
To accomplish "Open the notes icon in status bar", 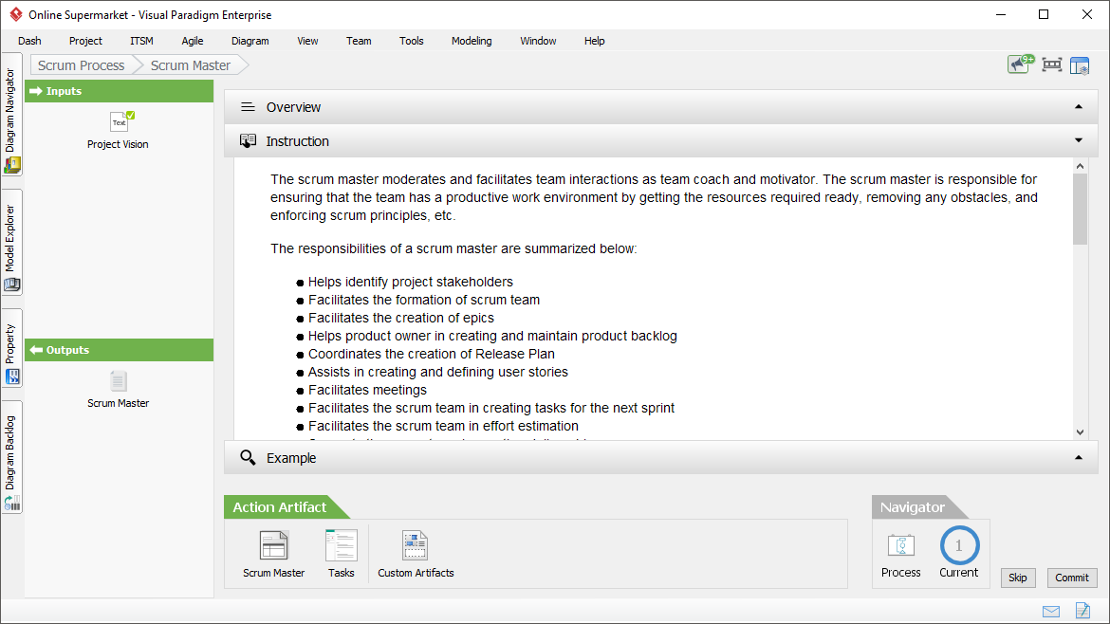I will pyautogui.click(x=1083, y=610).
